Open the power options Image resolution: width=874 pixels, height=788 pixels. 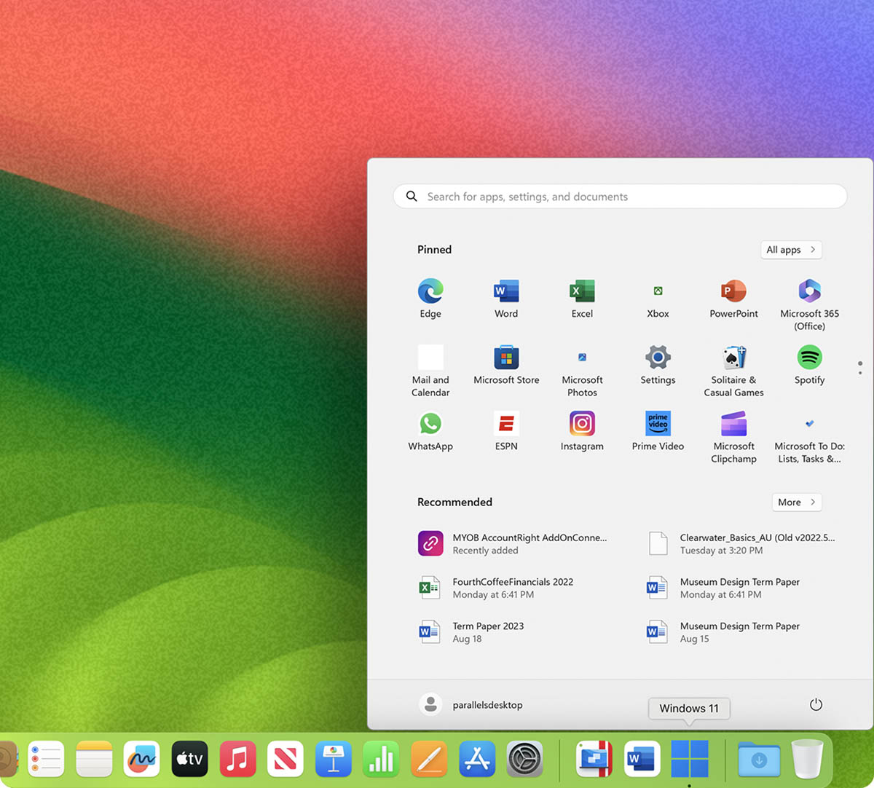tap(815, 704)
